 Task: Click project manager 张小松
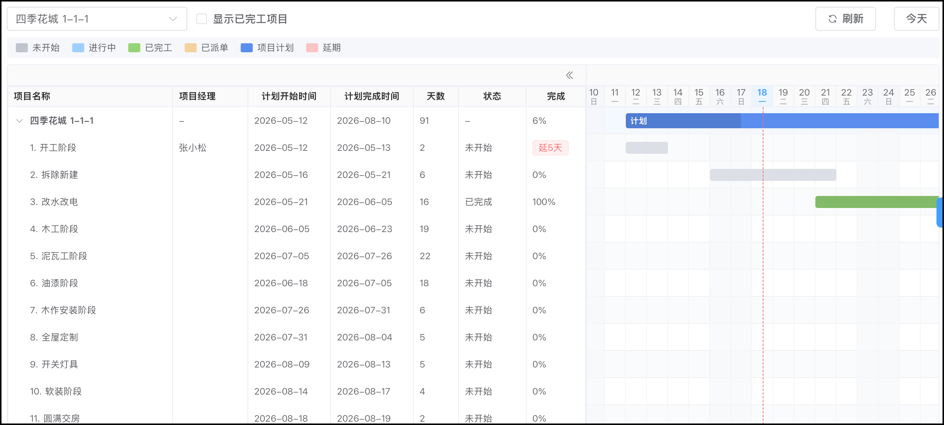pyautogui.click(x=193, y=148)
